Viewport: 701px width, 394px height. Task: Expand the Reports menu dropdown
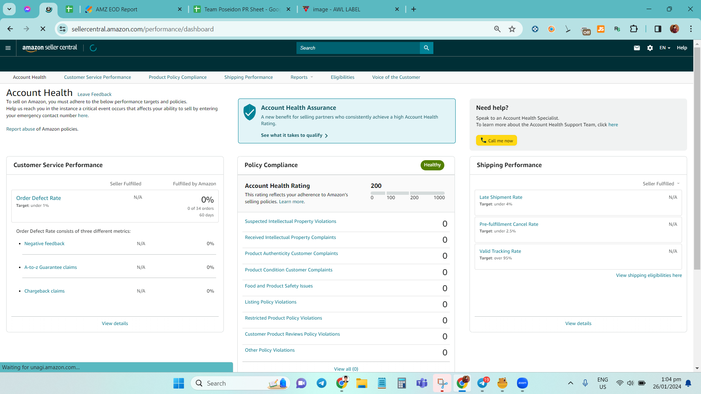click(302, 77)
